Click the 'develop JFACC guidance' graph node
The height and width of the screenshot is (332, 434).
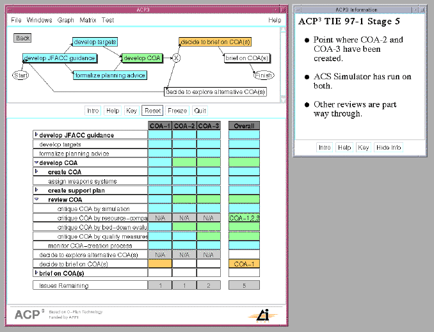coord(59,58)
